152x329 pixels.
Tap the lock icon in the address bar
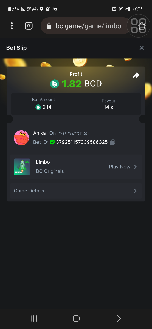(x=49, y=26)
